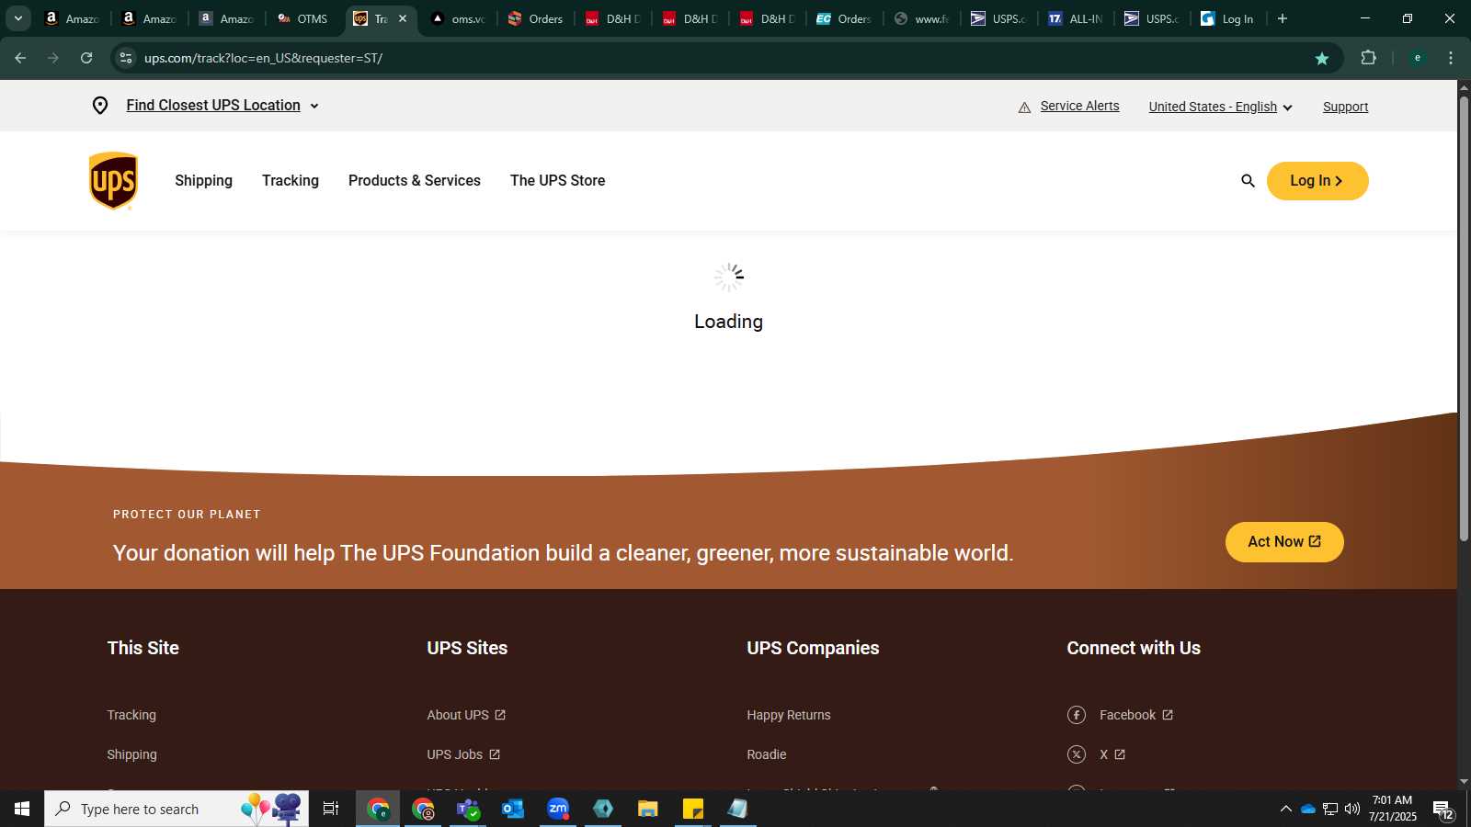This screenshot has width=1471, height=827.
Task: Open The UPS Store menu
Action: (558, 181)
